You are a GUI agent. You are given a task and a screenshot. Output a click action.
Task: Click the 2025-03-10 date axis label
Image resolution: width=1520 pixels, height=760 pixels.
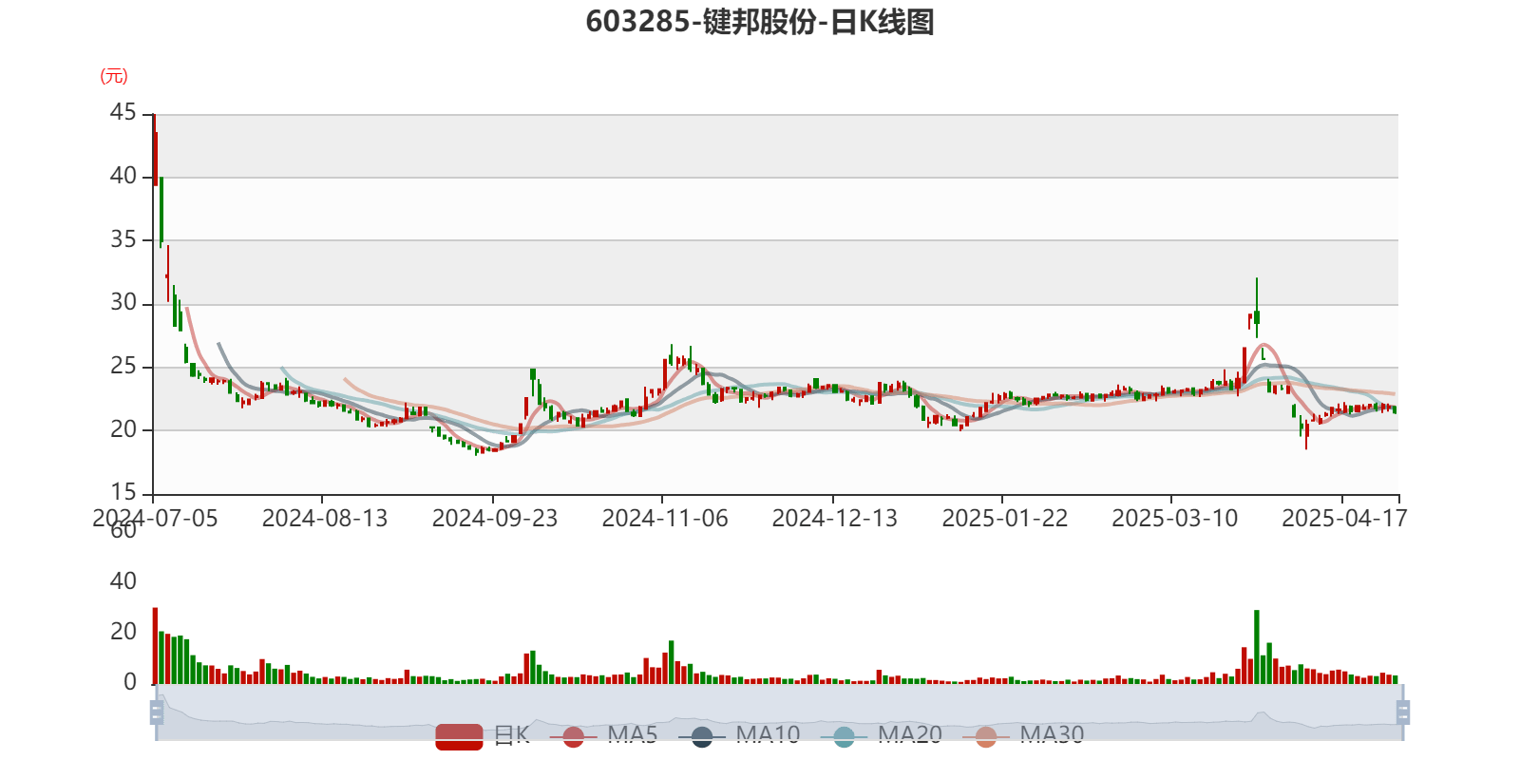(1174, 519)
